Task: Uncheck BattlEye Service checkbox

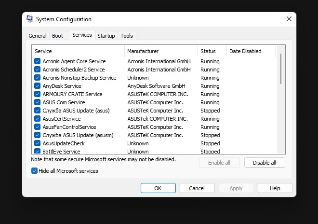Action: (x=37, y=151)
